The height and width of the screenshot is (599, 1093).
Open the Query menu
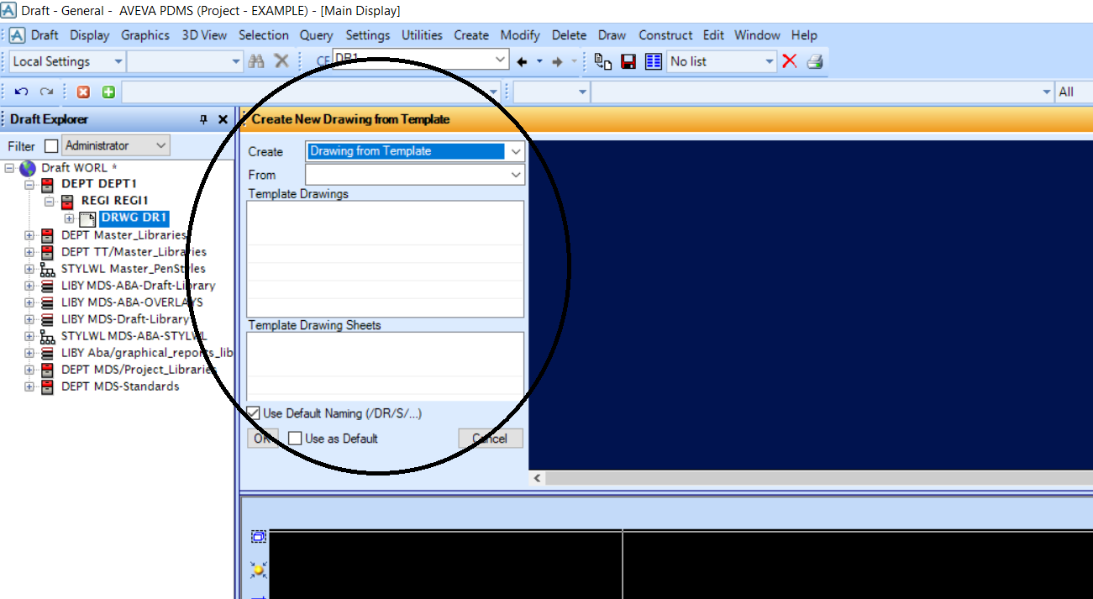317,35
